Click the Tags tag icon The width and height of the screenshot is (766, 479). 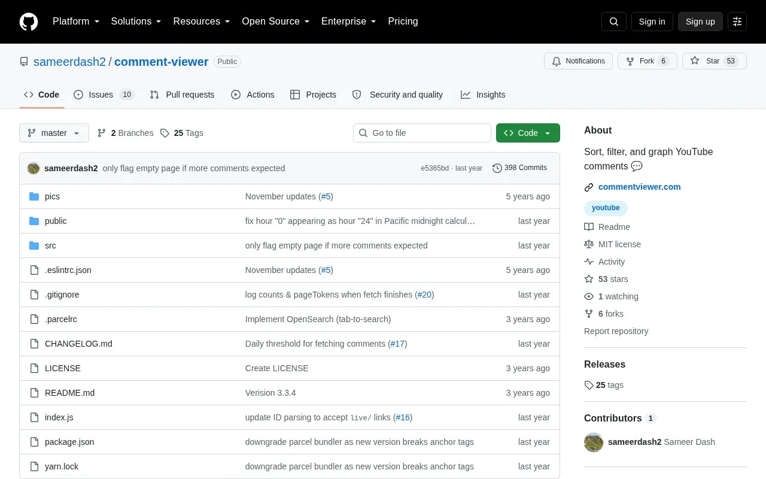point(165,133)
